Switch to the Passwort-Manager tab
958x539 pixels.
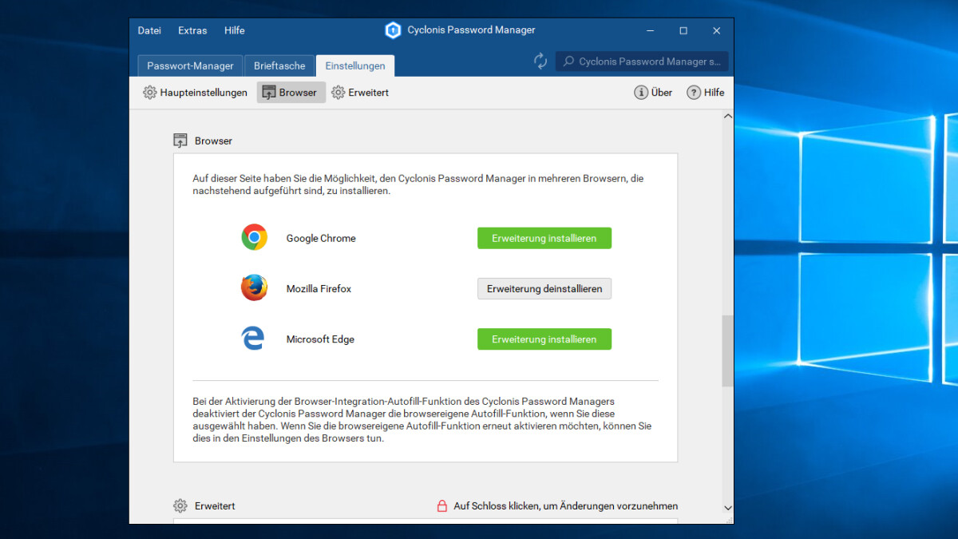click(x=190, y=65)
